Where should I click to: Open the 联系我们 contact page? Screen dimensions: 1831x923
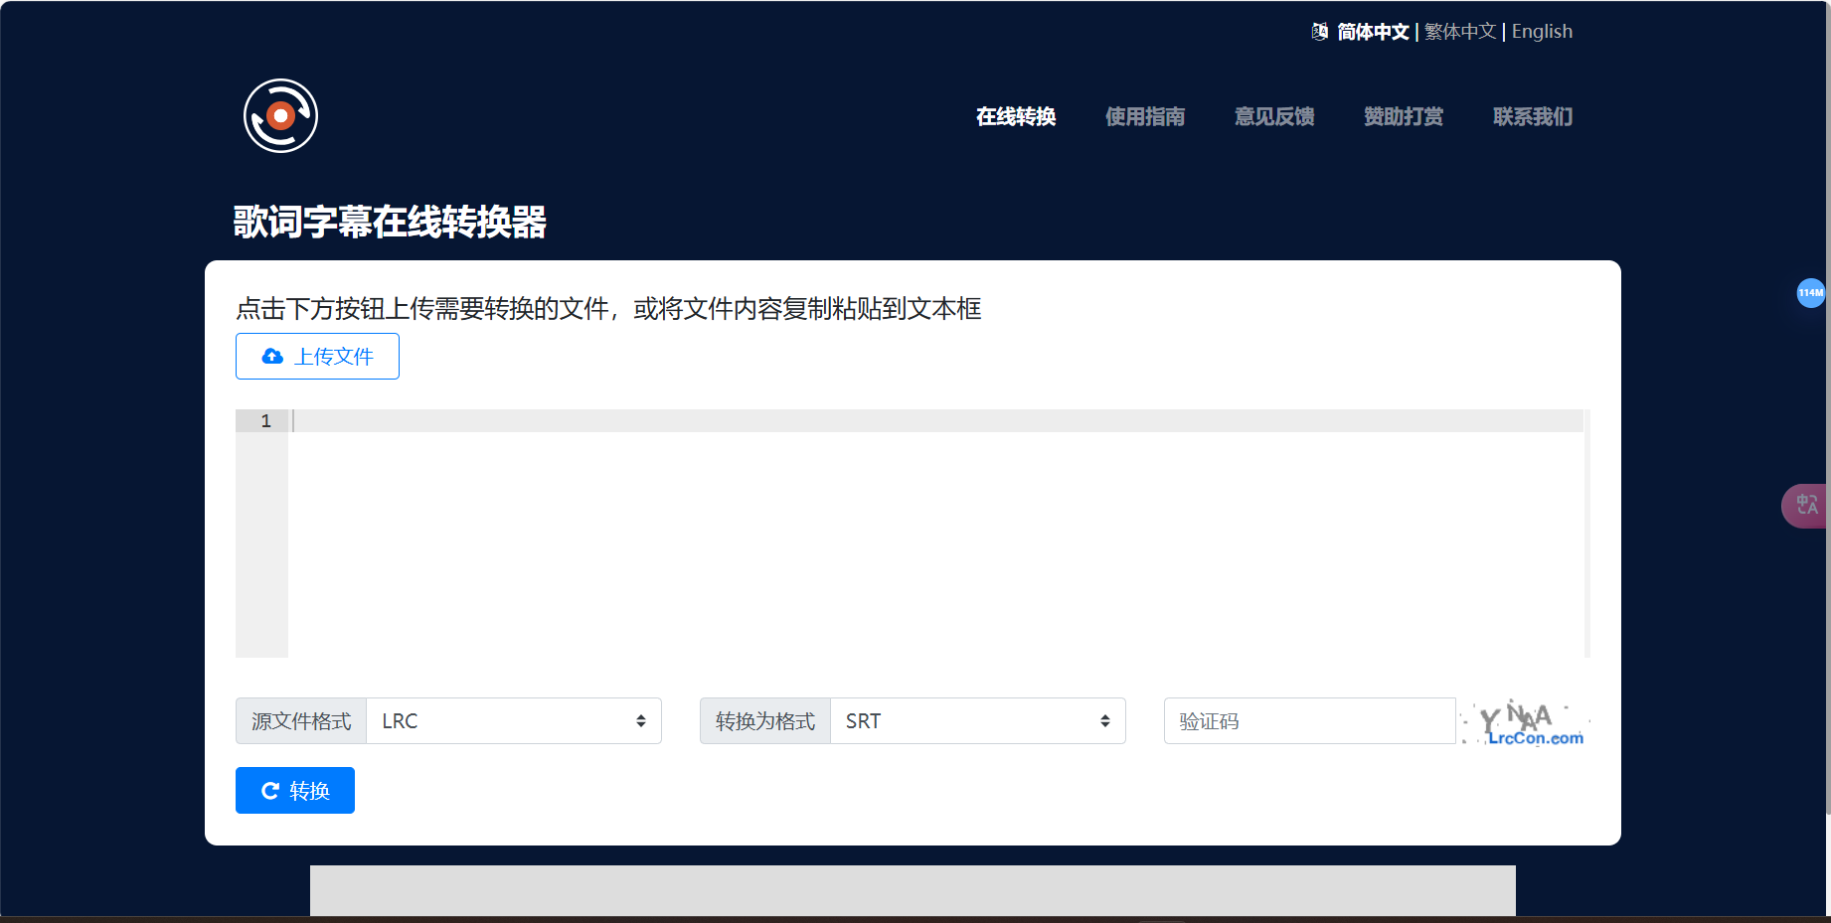pos(1532,116)
